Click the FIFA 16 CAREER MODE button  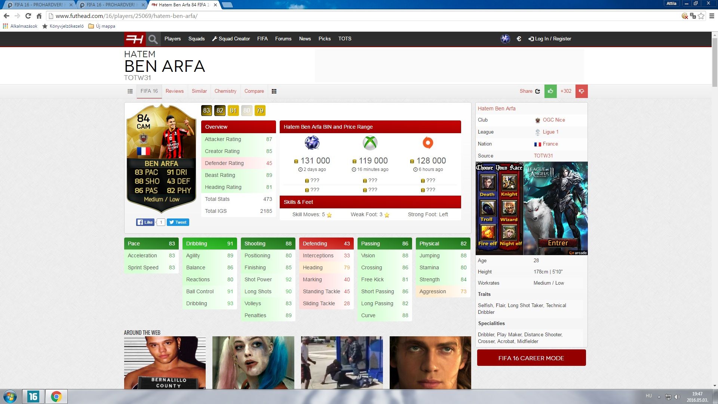tap(531, 358)
